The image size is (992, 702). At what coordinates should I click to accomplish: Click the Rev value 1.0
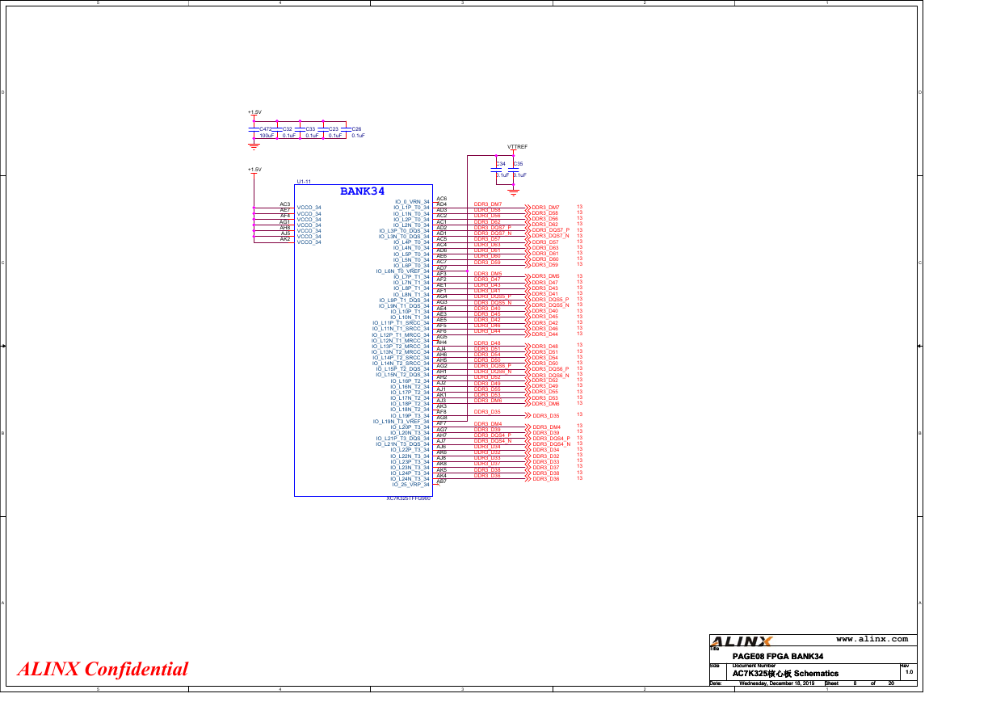[909, 672]
